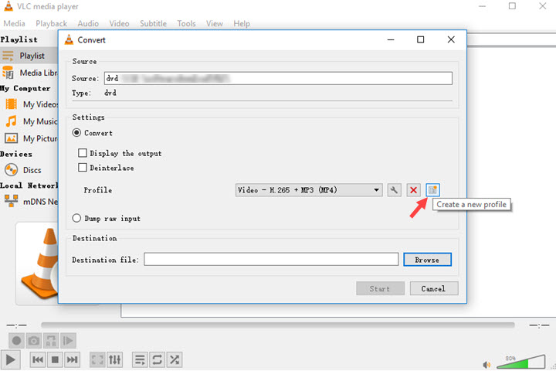This screenshot has height=371, width=556.
Task: Open the Audio menu
Action: [x=88, y=24]
